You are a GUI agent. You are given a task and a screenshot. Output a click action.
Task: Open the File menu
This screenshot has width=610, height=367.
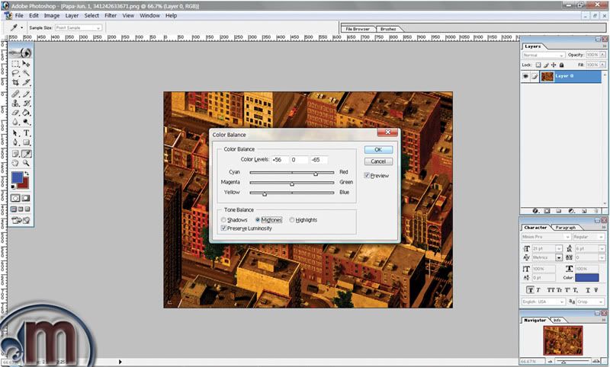[19, 15]
